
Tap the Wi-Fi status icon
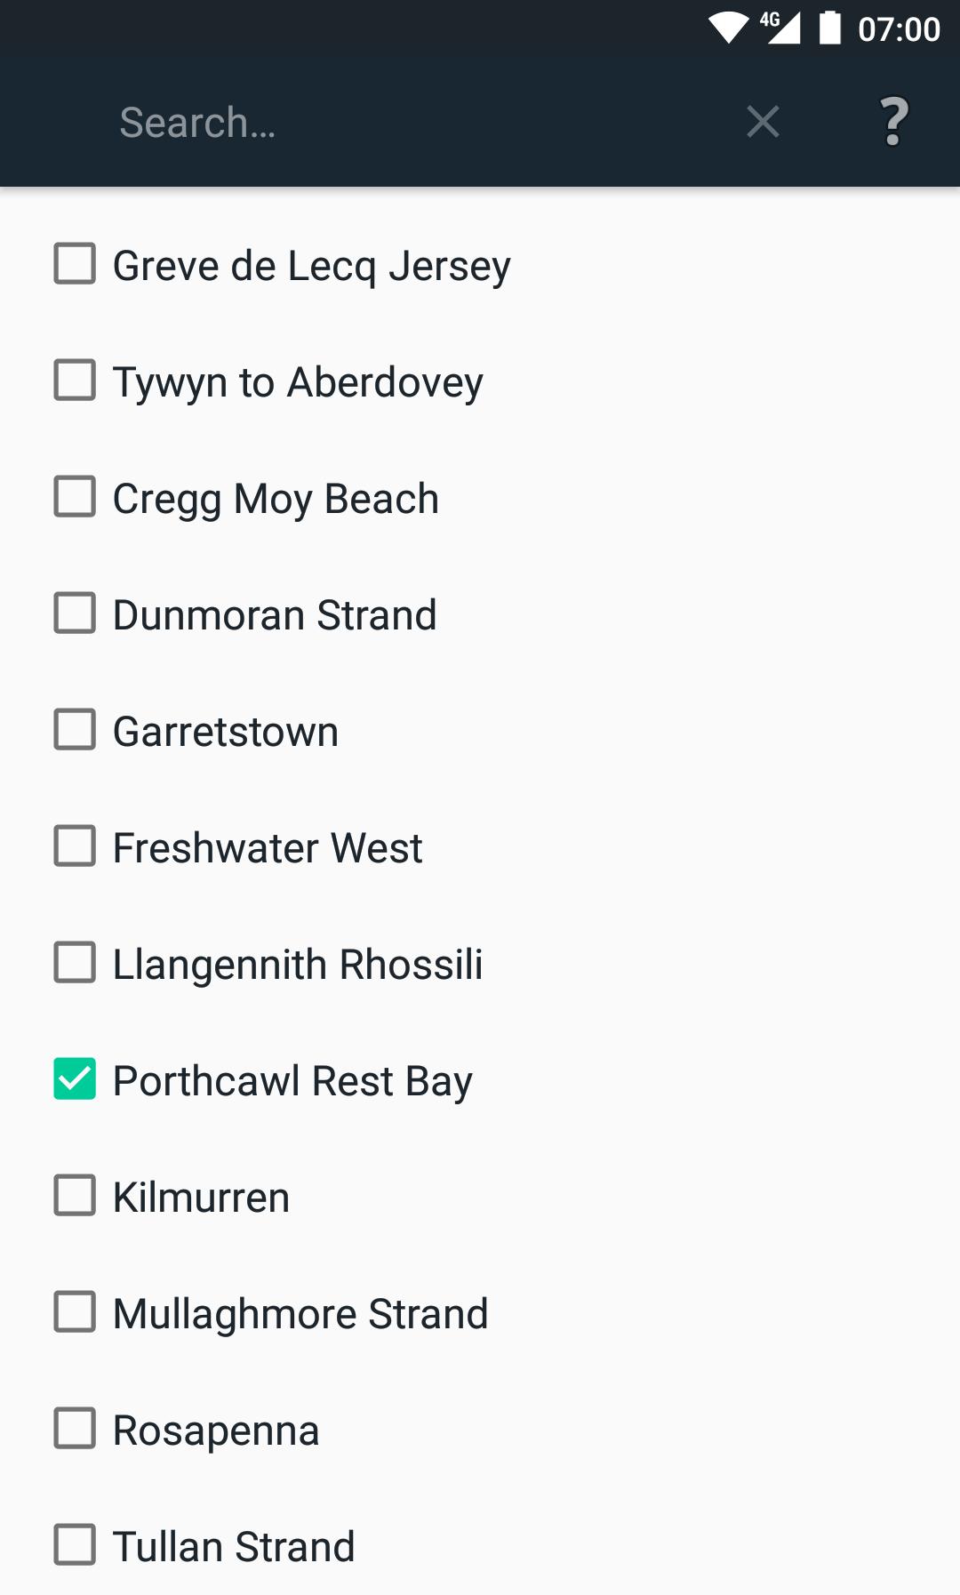[728, 28]
